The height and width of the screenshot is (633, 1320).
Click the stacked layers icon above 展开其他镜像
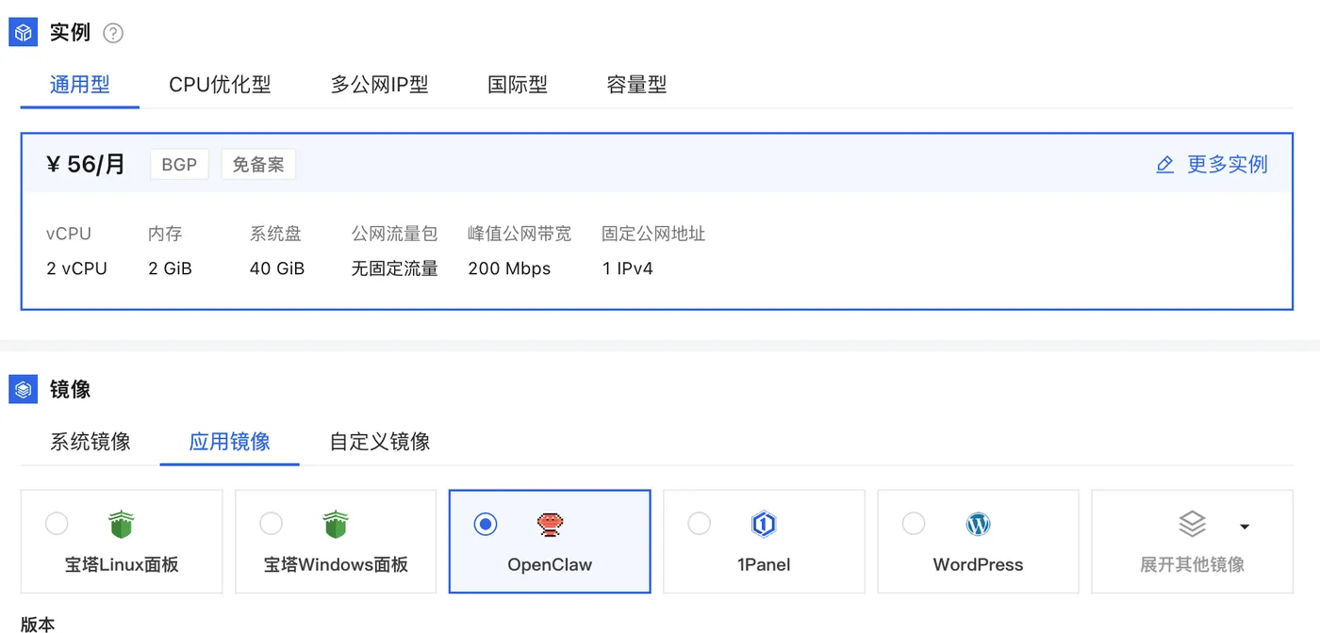coord(1193,524)
